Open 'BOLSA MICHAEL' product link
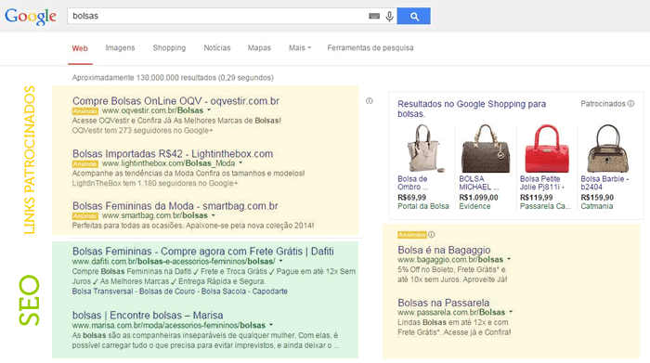 click(x=479, y=183)
